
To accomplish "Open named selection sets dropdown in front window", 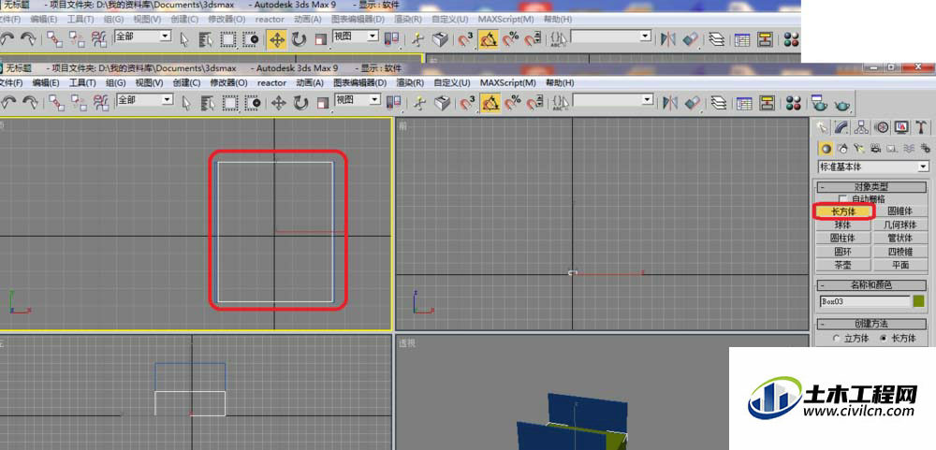I will coord(612,100).
